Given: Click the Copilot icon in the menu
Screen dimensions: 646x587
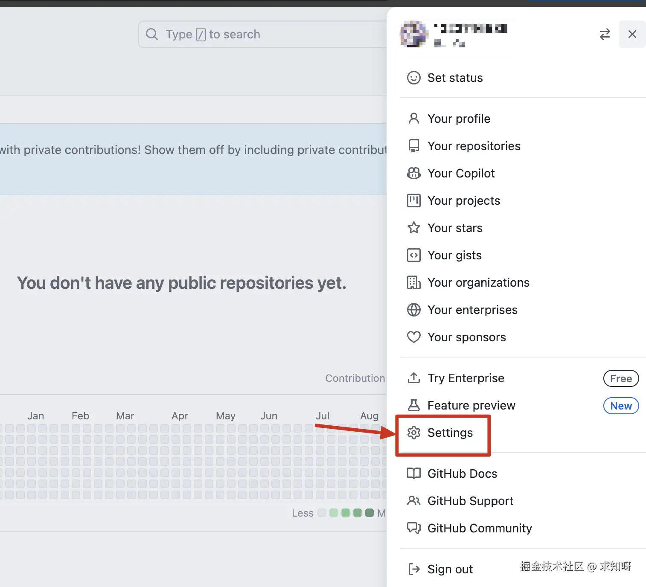Looking at the screenshot, I should tap(413, 173).
